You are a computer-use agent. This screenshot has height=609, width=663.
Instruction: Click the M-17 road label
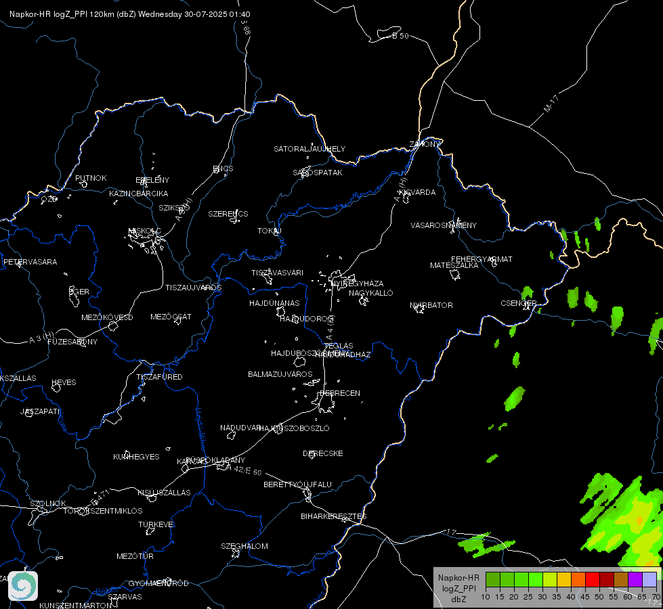[551, 104]
